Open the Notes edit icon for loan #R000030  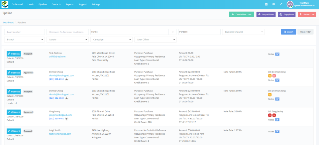(277, 80)
